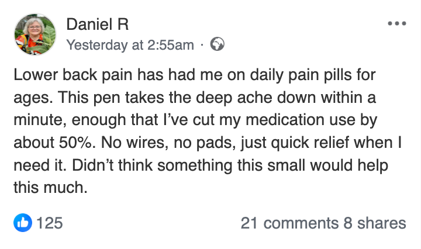The image size is (421, 249).
Task: Click the globe Public audience icon
Action: point(217,44)
